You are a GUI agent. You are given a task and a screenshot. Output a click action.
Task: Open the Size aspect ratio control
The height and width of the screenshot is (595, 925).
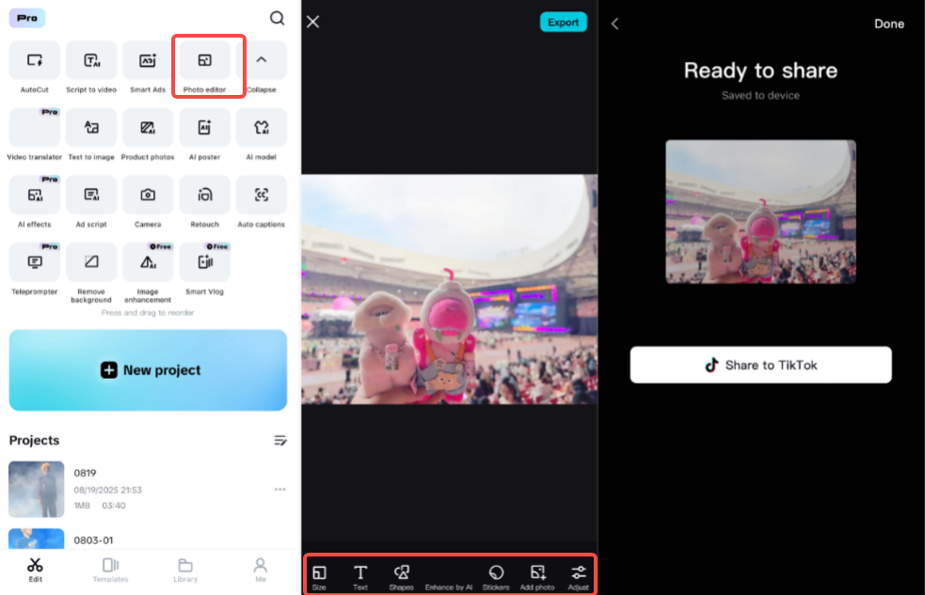click(319, 574)
